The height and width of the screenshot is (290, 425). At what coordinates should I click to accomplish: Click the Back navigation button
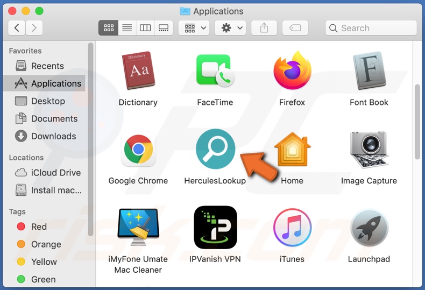[x=17, y=28]
